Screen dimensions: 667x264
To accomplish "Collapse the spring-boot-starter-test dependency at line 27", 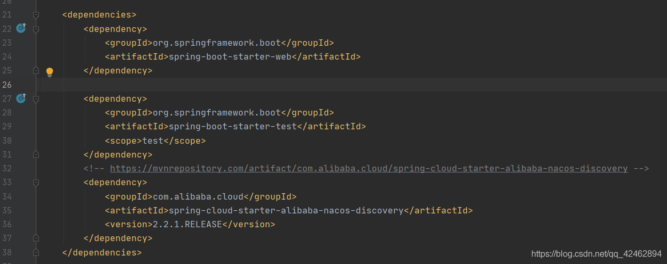I will (x=36, y=98).
